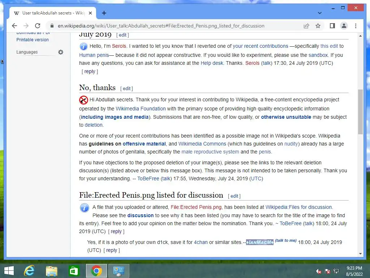Open the Human penis article link
Viewport: 370px width, 278px height.
(x=94, y=55)
